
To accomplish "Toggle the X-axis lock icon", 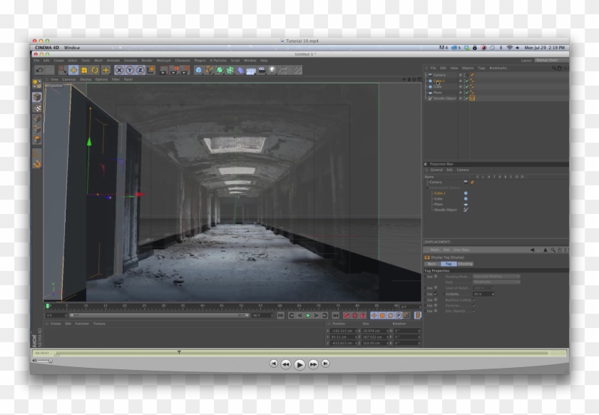I will coord(120,70).
